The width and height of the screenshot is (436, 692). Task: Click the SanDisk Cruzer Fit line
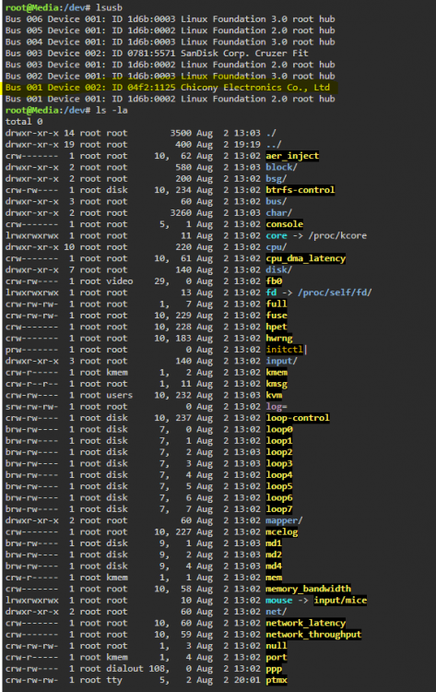click(x=157, y=54)
